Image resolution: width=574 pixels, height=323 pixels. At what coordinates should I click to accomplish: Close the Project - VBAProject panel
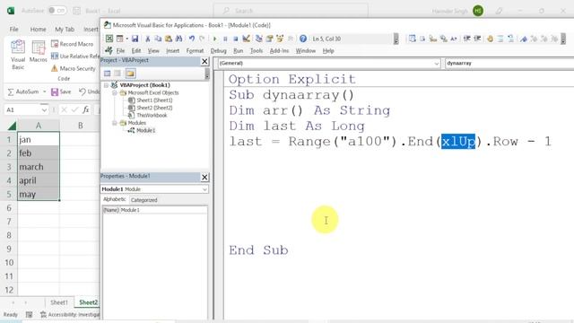pyautogui.click(x=204, y=61)
